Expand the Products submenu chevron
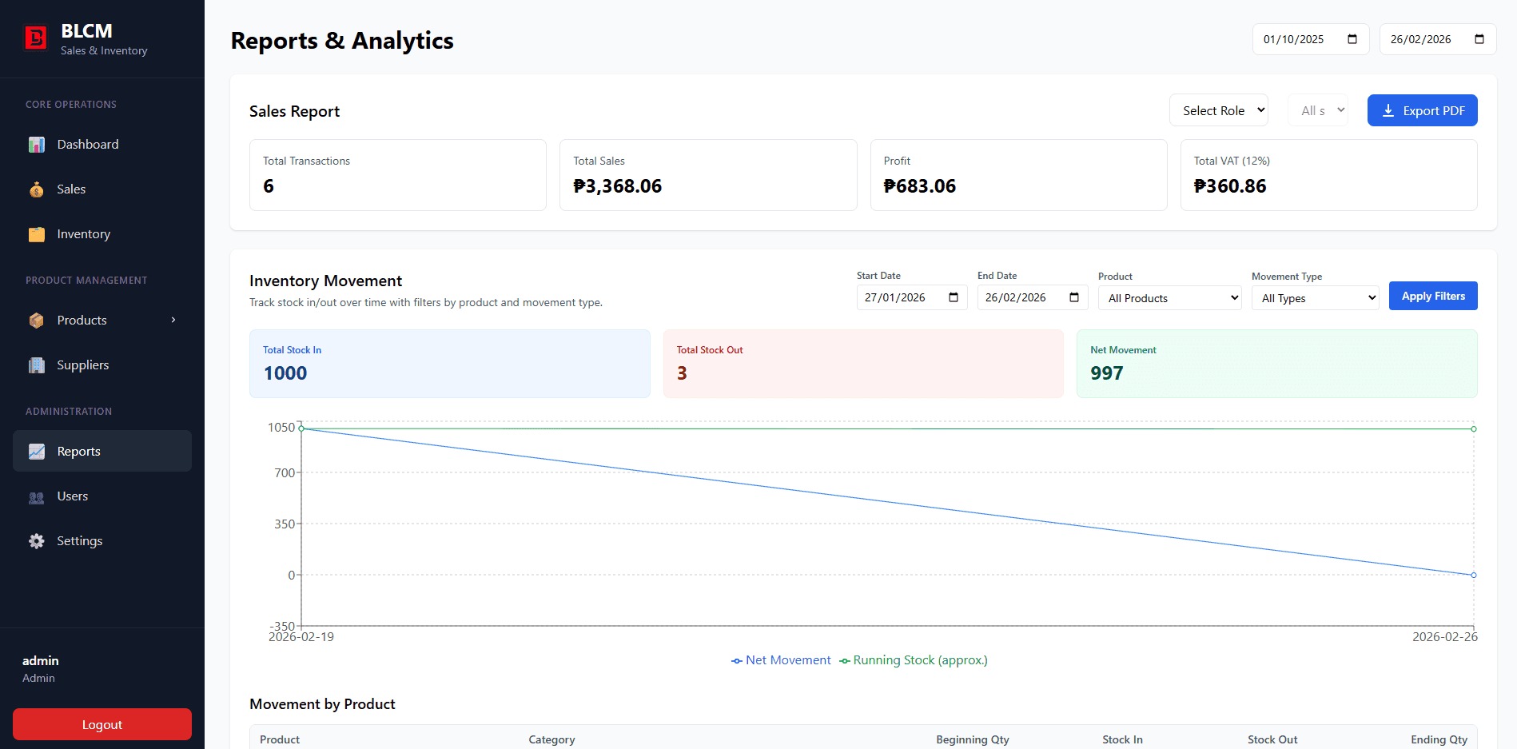The image size is (1517, 749). (173, 321)
